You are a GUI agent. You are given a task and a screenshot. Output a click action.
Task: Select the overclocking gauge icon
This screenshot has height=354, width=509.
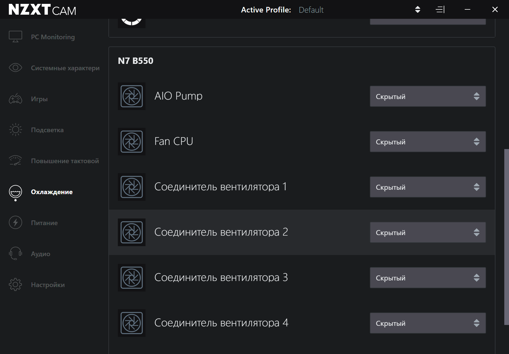[x=15, y=161]
